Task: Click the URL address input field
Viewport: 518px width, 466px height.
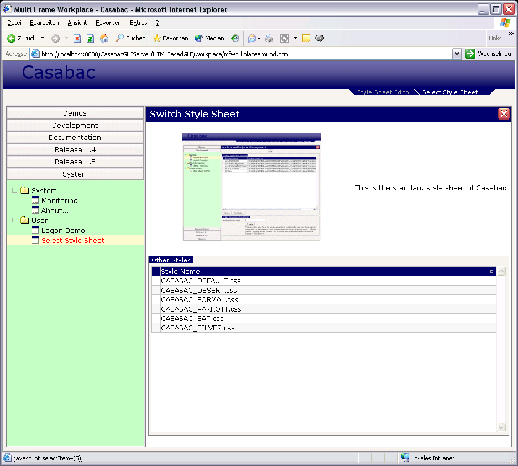Action: tap(243, 54)
